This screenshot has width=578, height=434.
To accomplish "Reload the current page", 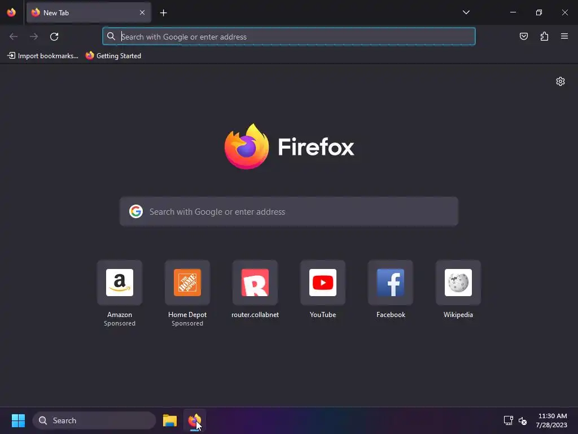I will coord(54,37).
